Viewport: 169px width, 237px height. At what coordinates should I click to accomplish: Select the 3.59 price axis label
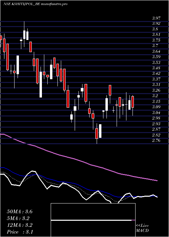coord(156,57)
